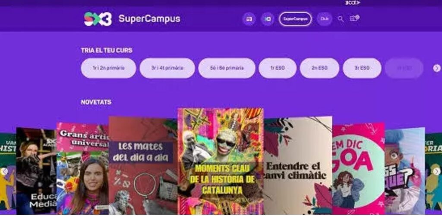
Task: Open the 3cat link at top right
Action: 352,3
